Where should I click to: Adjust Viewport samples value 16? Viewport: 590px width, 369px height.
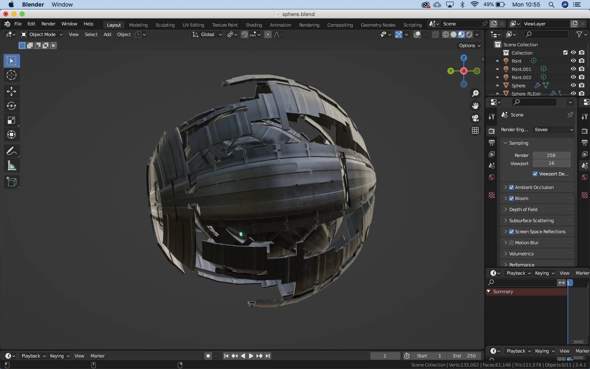click(551, 163)
